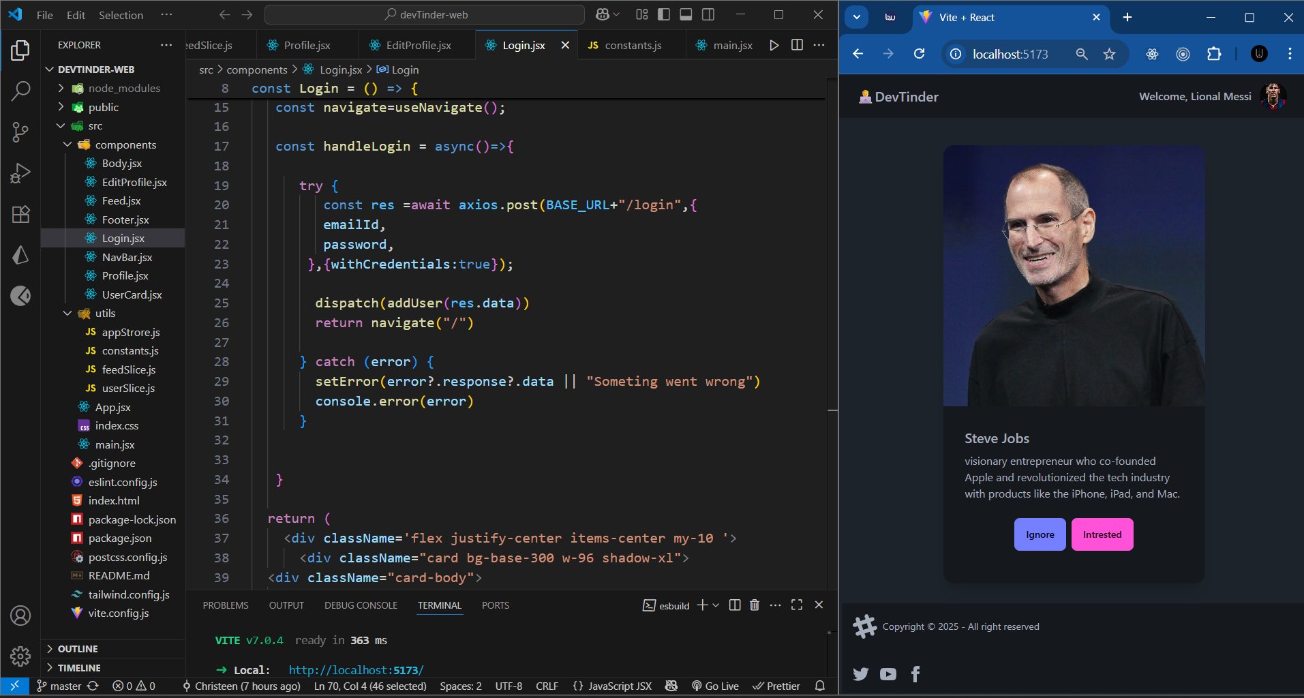Expand node_modules folder
The image size is (1304, 698).
pos(113,88)
